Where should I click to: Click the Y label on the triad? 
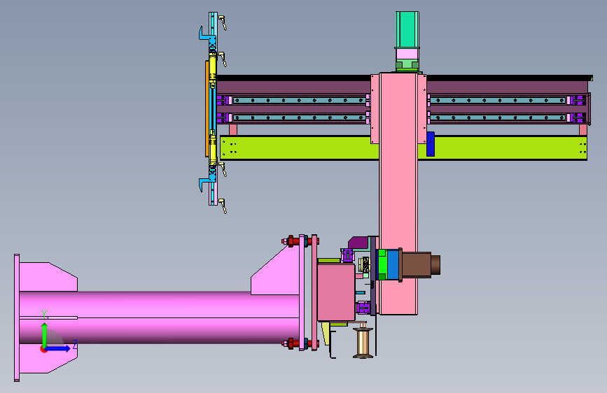(44, 315)
